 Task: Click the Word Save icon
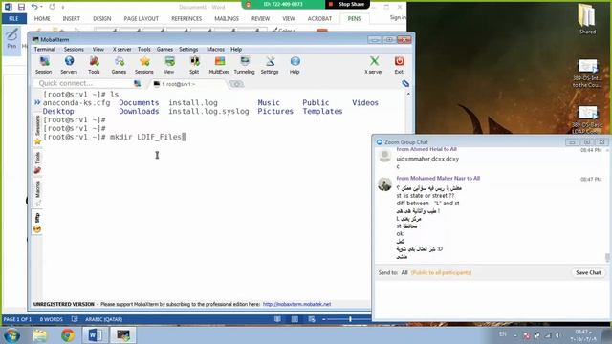(21, 7)
